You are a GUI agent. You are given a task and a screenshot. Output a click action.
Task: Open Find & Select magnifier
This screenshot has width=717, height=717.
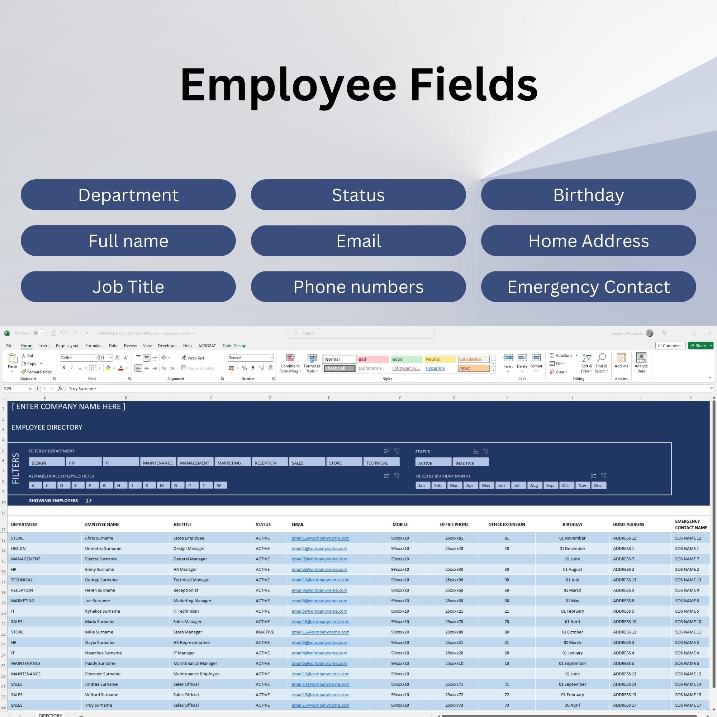[x=601, y=363]
